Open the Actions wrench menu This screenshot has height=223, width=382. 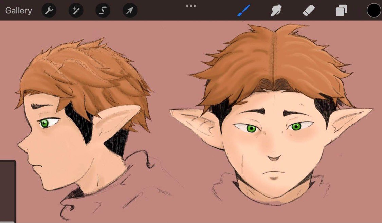49,11
